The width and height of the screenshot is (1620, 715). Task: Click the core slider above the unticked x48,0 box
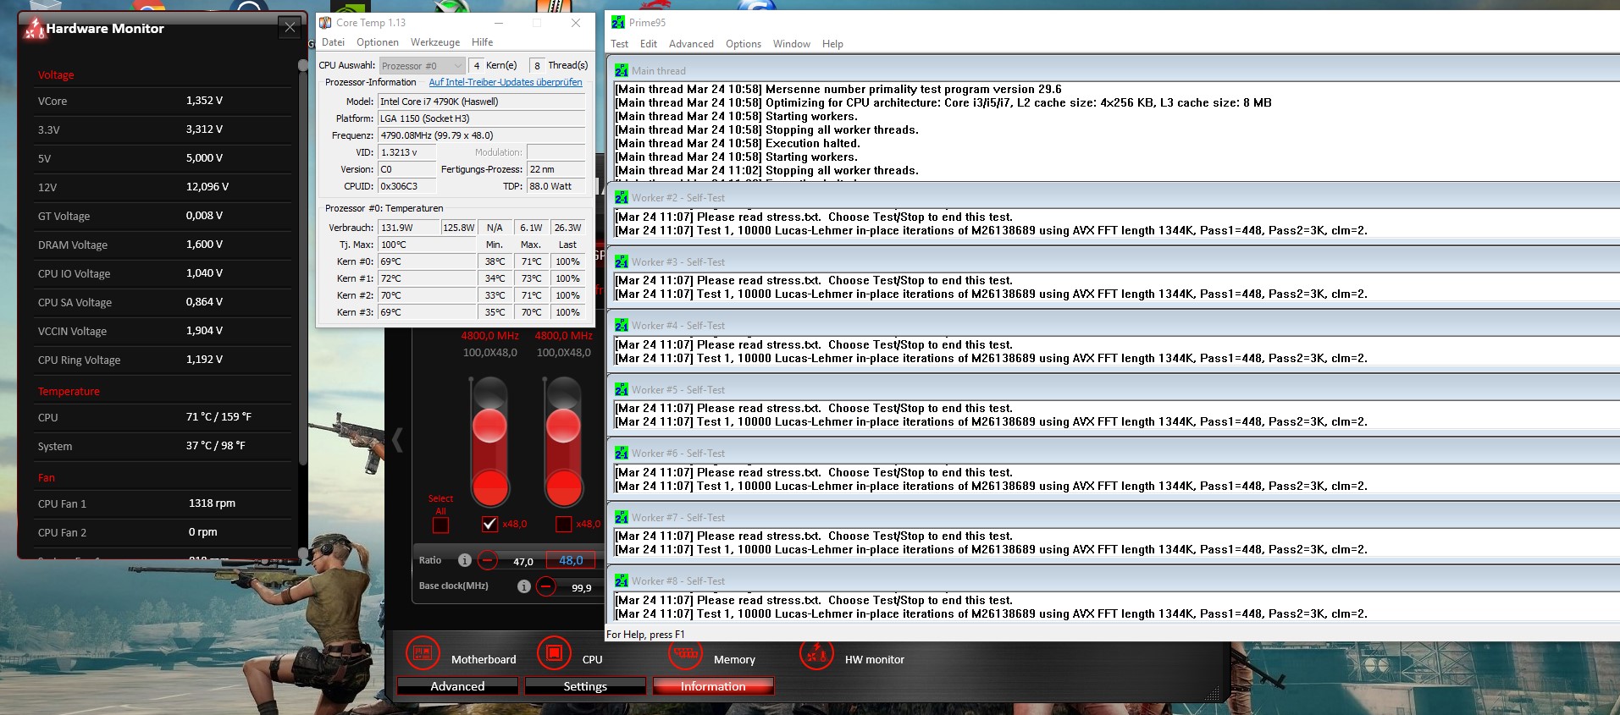coord(563,443)
